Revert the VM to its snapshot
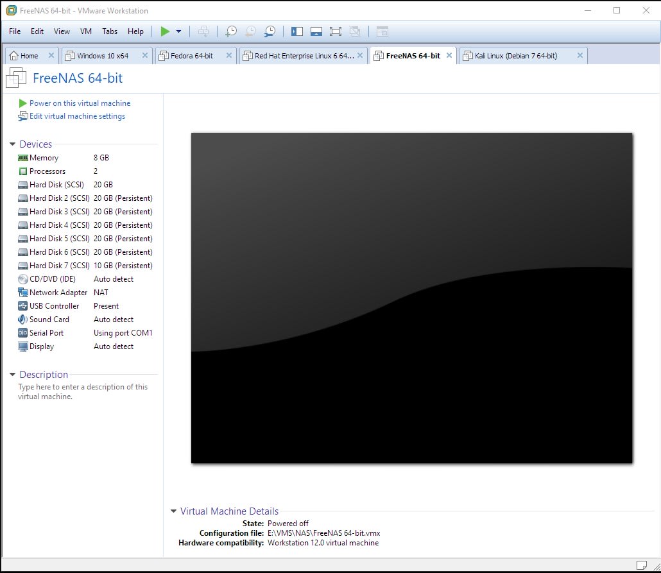This screenshot has height=573, width=661. (250, 31)
